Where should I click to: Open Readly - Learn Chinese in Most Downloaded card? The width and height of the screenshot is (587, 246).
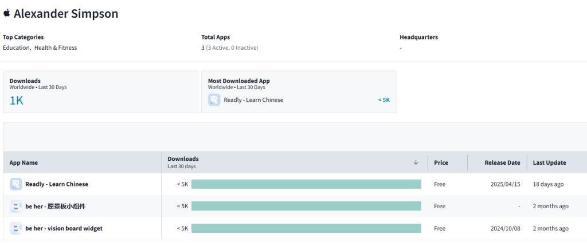[x=253, y=100]
